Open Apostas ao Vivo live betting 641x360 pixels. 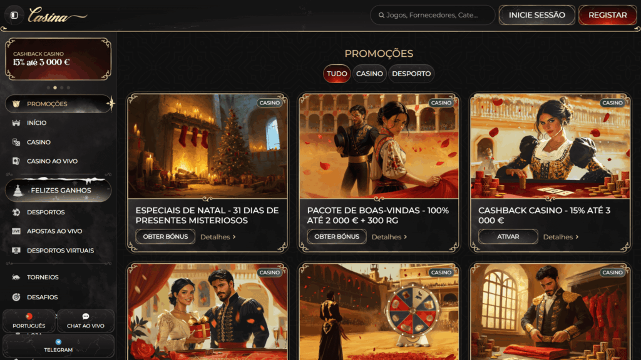[54, 231]
